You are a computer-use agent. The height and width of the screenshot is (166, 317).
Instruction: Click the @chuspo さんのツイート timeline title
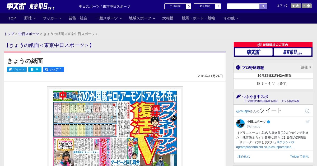click(259, 111)
